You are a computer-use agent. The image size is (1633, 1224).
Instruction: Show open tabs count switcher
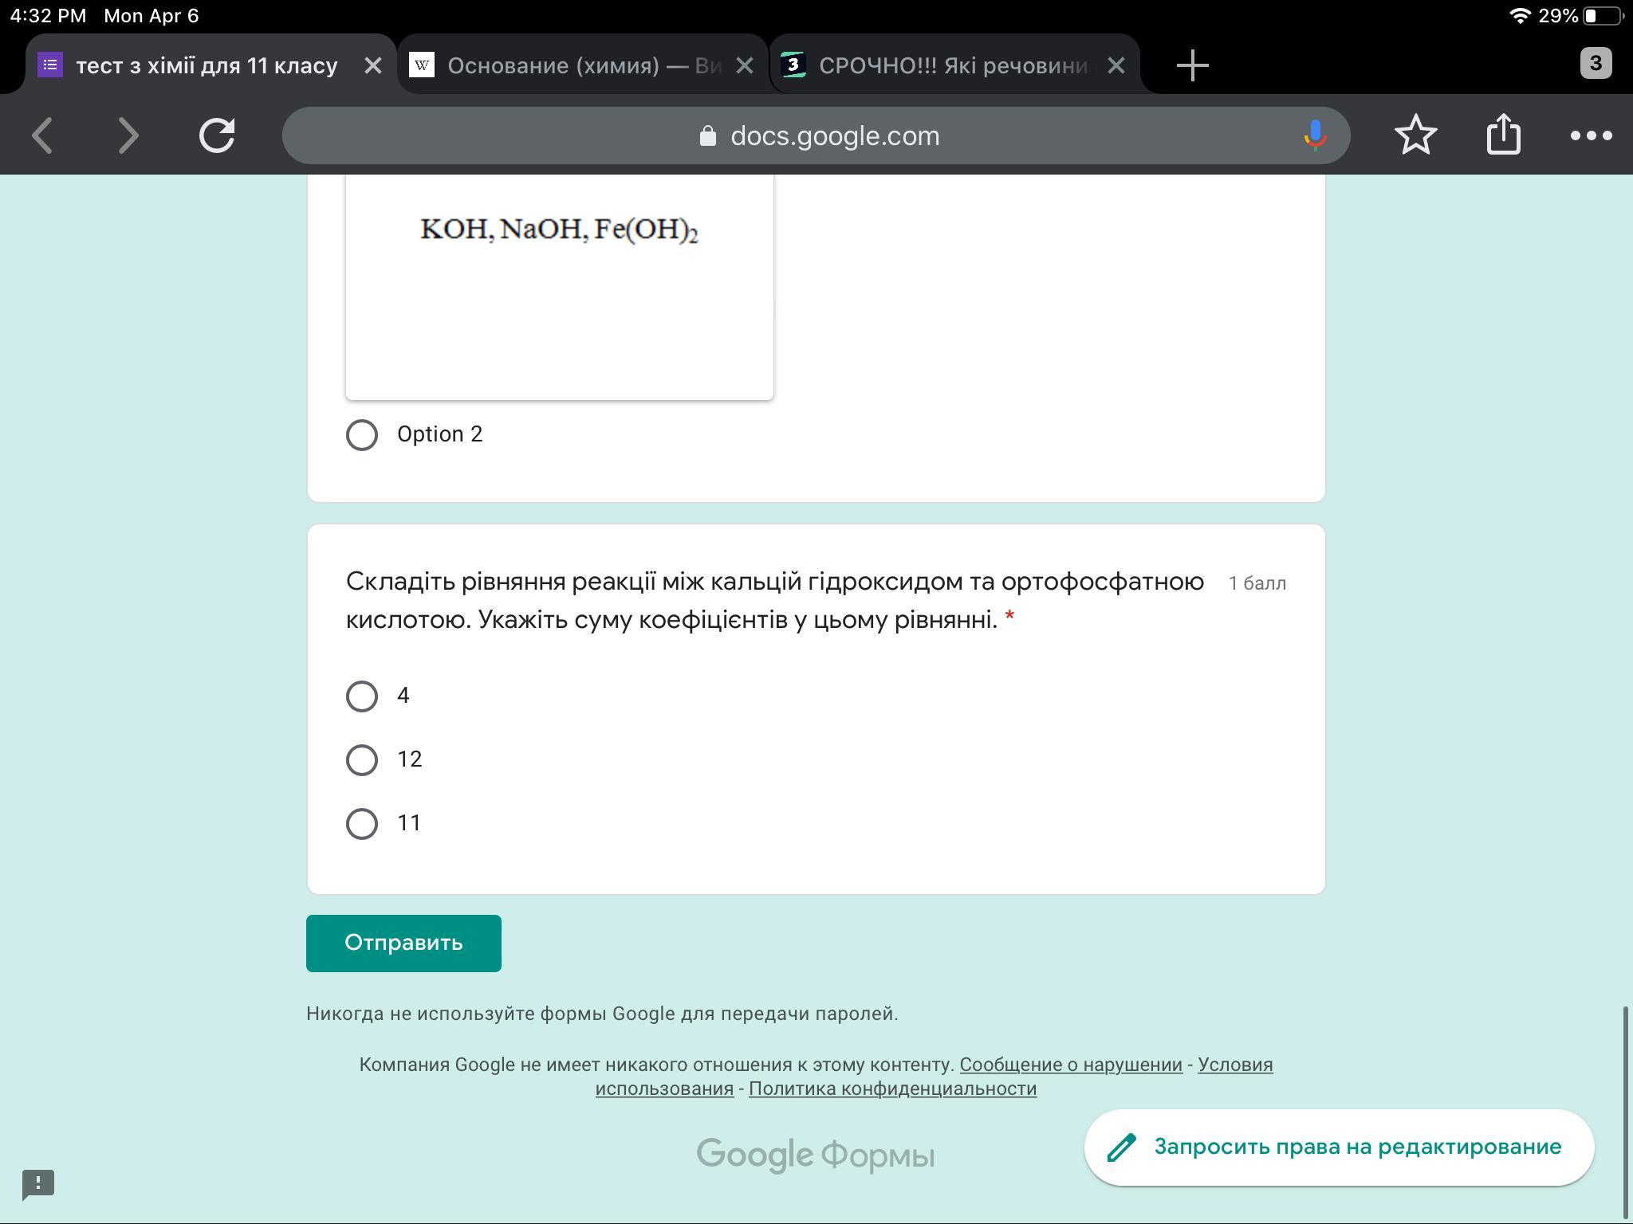1595,64
